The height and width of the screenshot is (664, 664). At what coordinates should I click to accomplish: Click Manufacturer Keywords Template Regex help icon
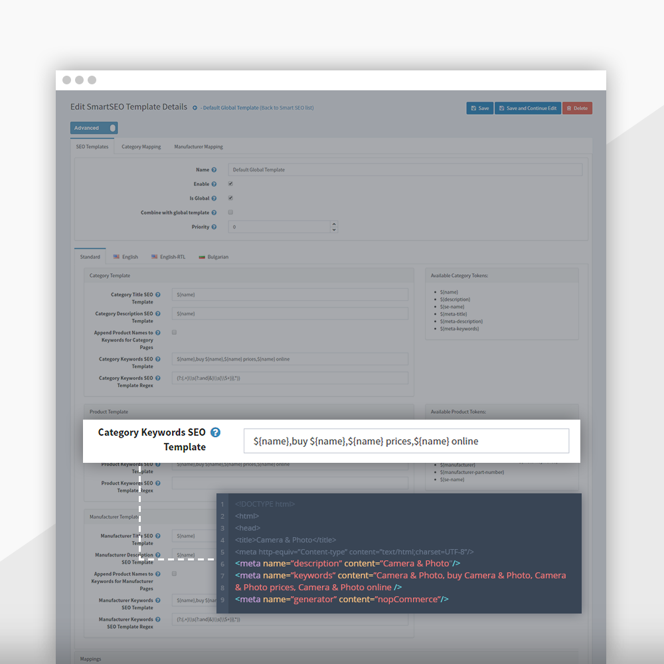(157, 620)
